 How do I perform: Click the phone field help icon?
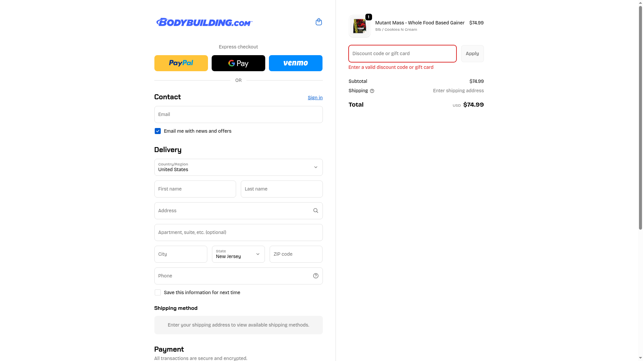coord(315,276)
